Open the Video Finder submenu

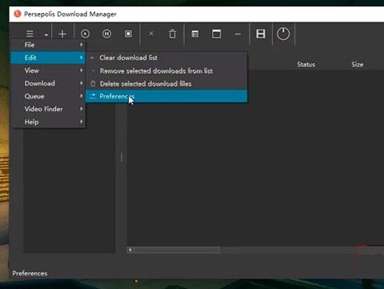click(x=48, y=109)
